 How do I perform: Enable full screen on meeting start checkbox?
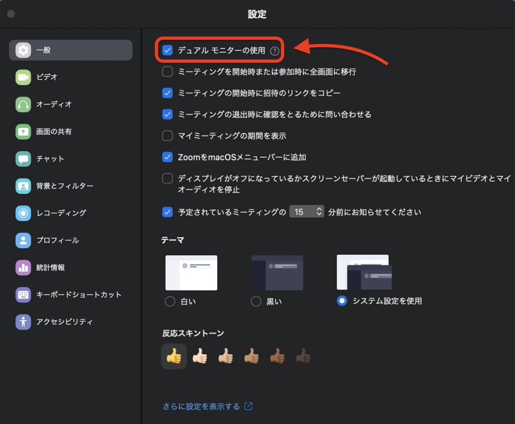tap(167, 72)
